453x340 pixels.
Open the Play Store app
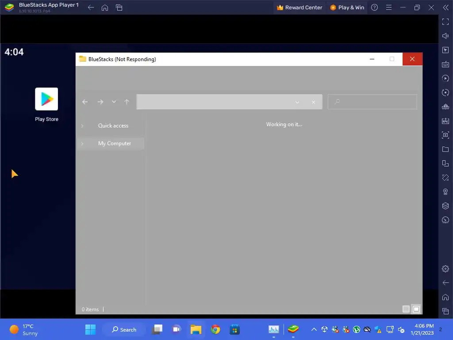click(46, 104)
